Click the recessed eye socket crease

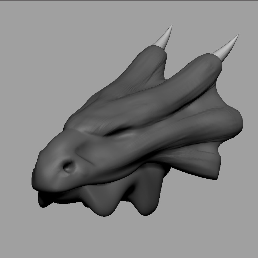(x=120, y=132)
